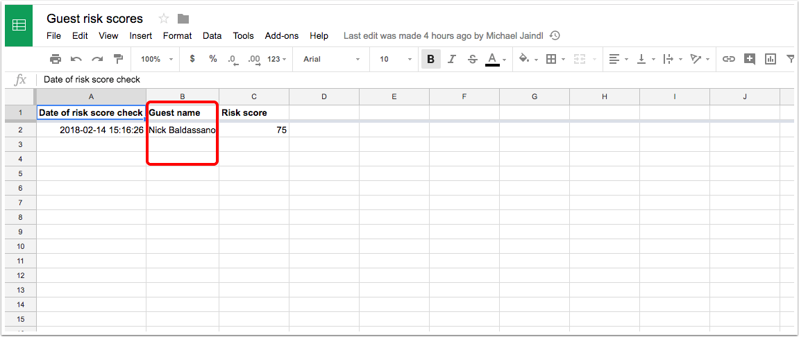799x337 pixels.
Task: Open vertical align options
Action: [641, 59]
